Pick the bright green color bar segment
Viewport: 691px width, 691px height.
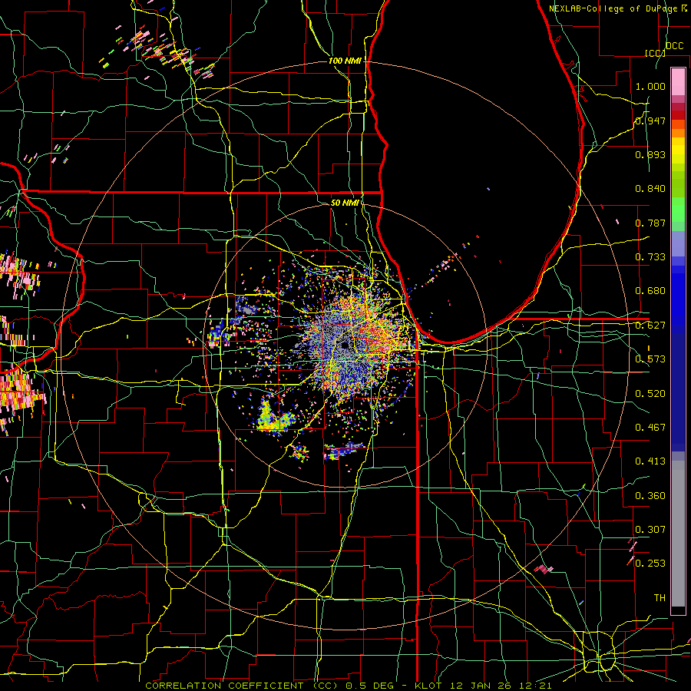point(678,210)
